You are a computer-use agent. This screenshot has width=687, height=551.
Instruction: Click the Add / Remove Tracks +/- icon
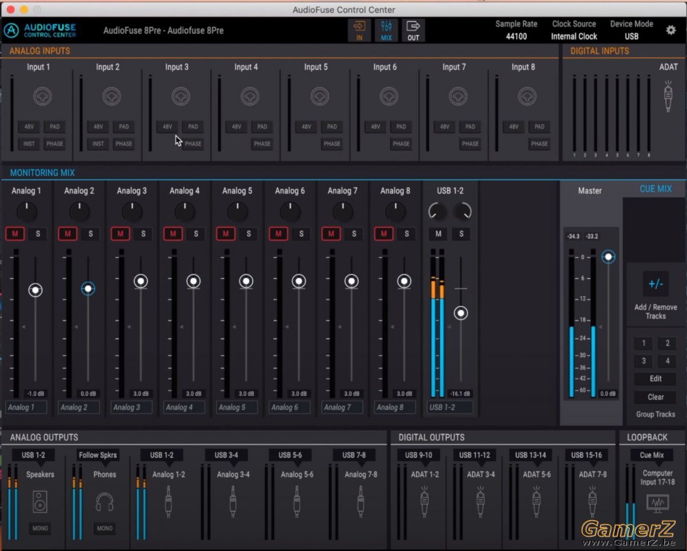pyautogui.click(x=656, y=284)
